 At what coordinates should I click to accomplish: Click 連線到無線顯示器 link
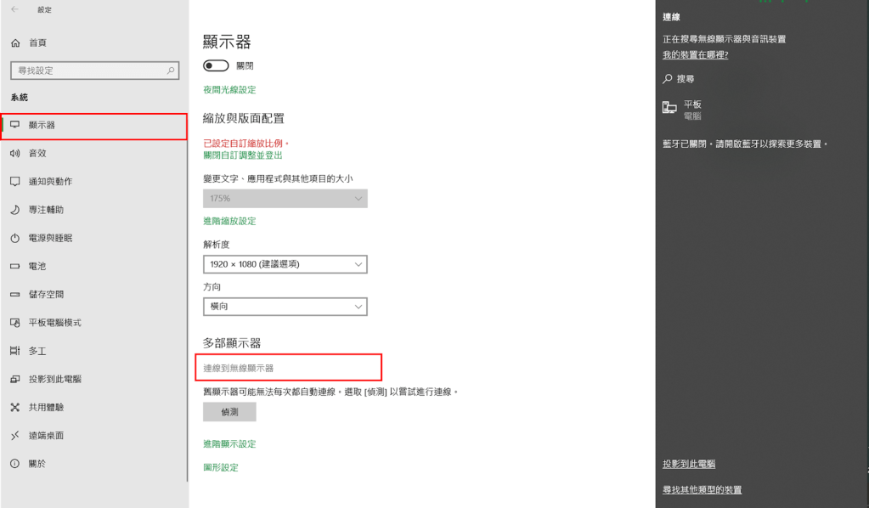[239, 369]
